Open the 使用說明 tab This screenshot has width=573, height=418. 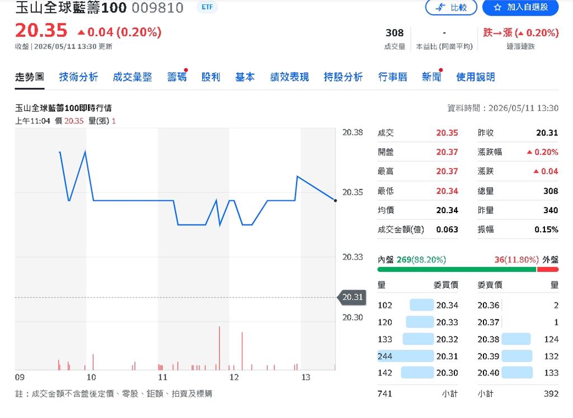coord(476,77)
